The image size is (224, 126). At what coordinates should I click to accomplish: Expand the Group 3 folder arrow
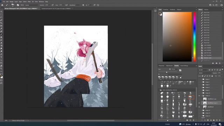click(202, 79)
